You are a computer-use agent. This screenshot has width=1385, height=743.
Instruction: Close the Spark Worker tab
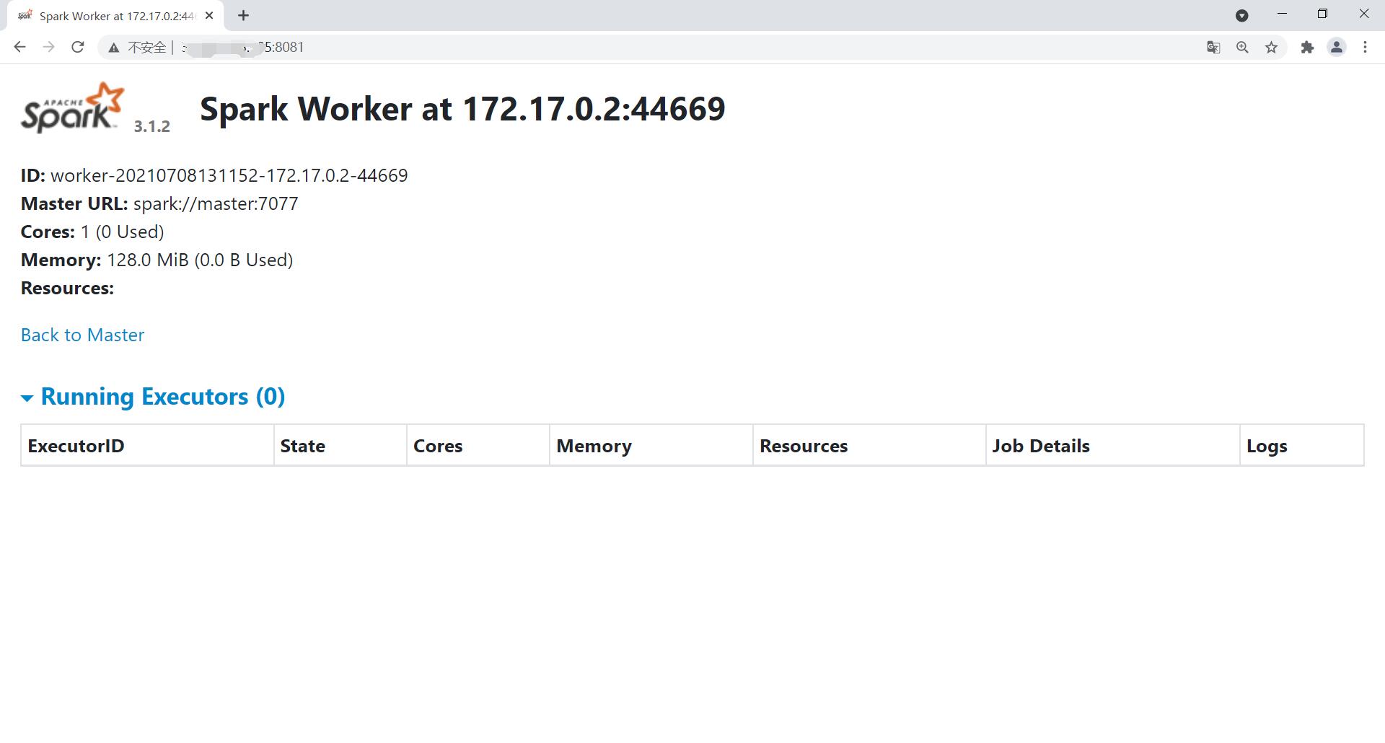[209, 15]
